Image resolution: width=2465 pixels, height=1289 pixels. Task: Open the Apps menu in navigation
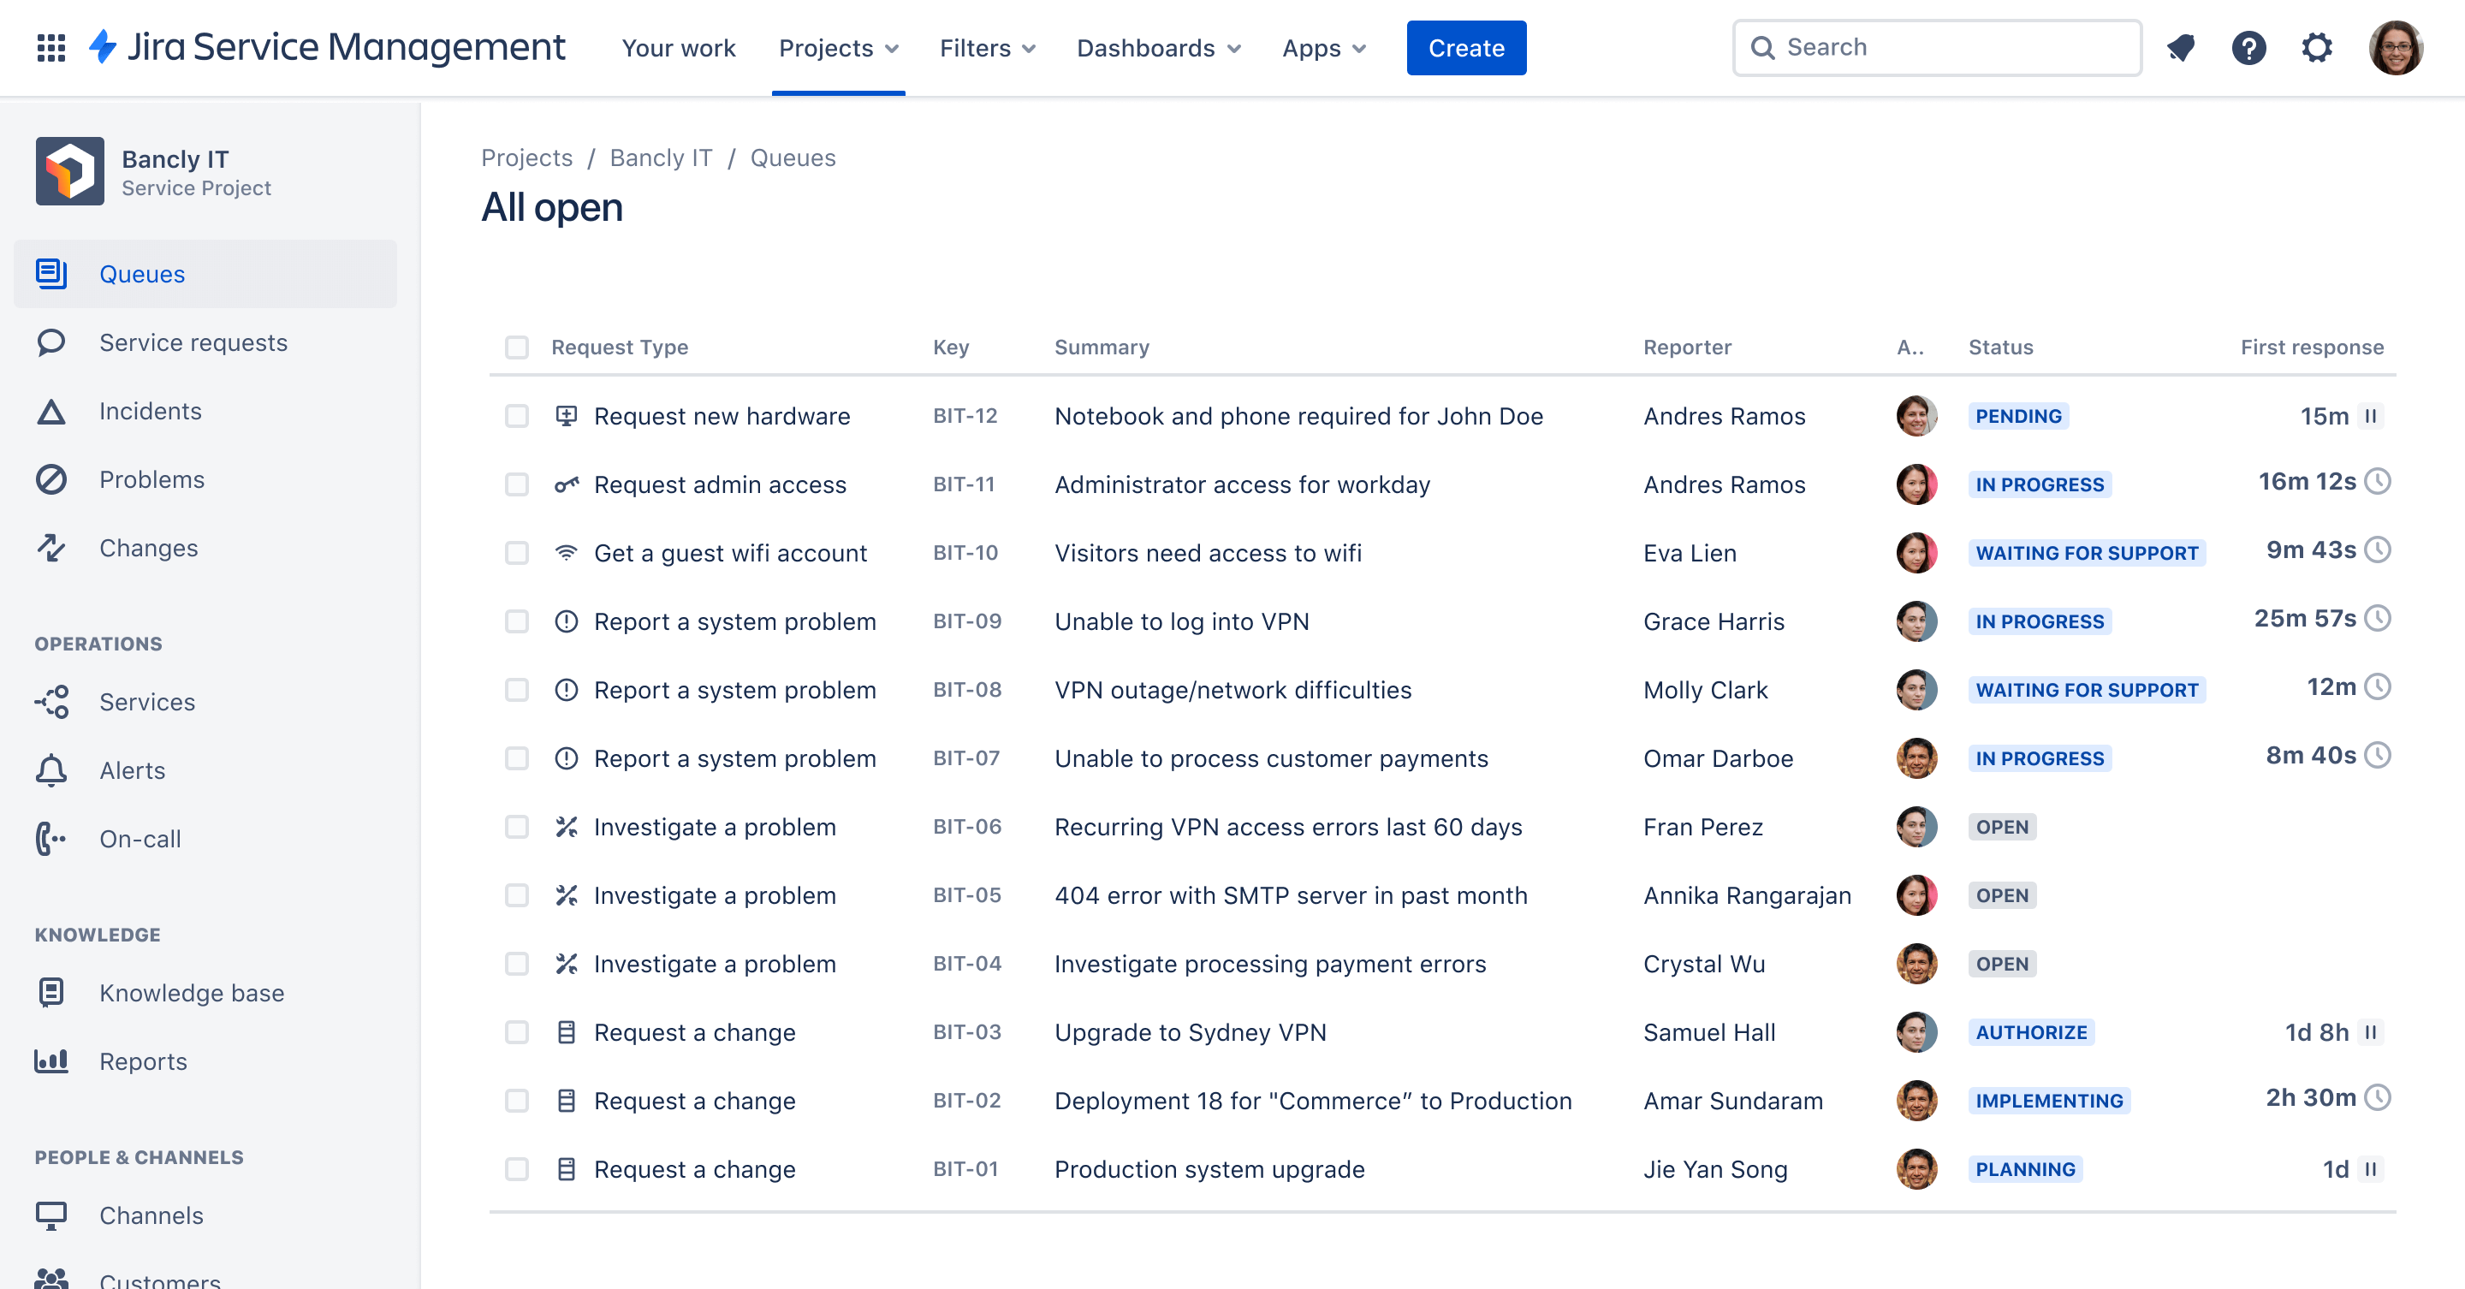click(1324, 47)
